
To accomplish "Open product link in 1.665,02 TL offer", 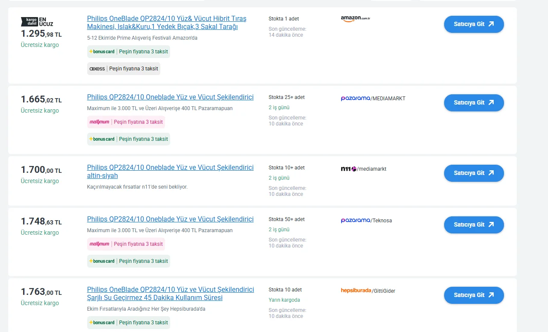I will pos(170,97).
